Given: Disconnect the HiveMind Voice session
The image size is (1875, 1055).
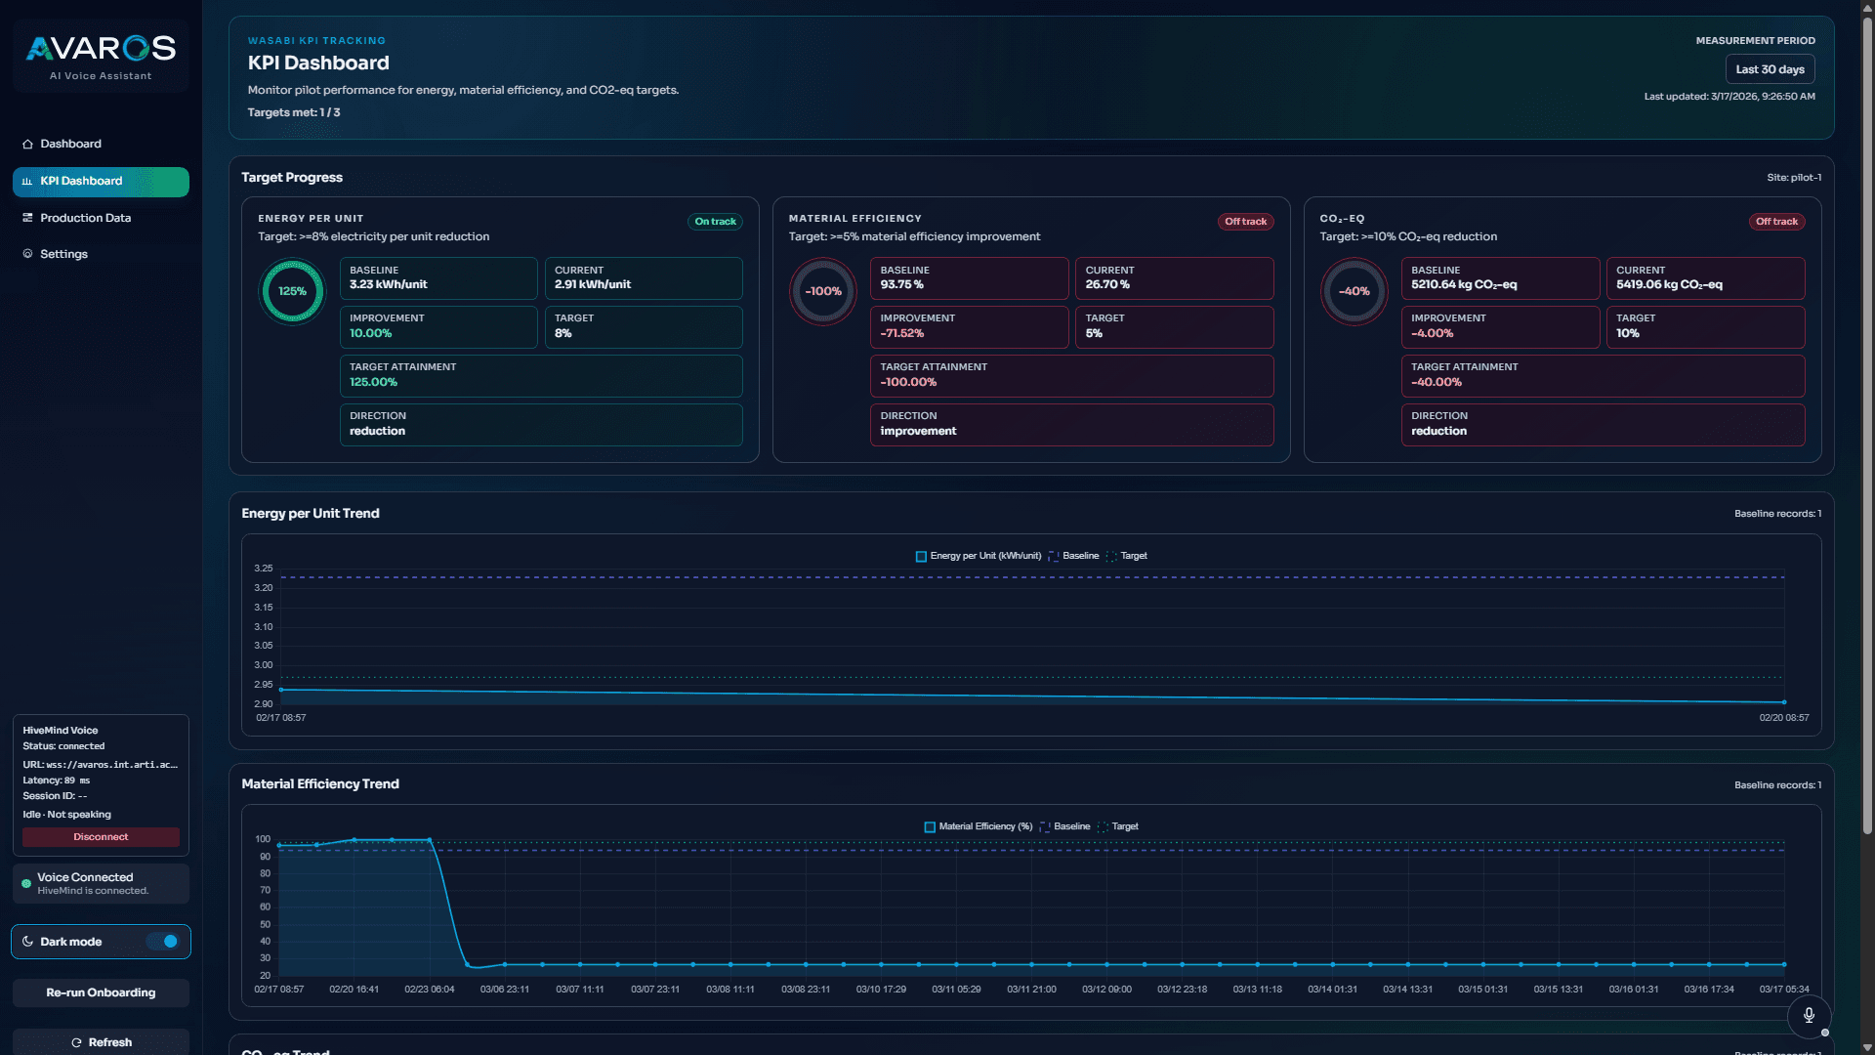Looking at the screenshot, I should (101, 837).
